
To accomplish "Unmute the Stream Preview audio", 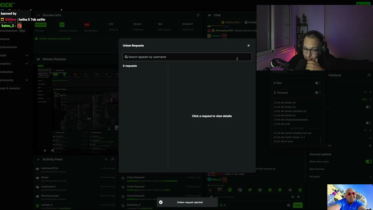I will 52,150.
